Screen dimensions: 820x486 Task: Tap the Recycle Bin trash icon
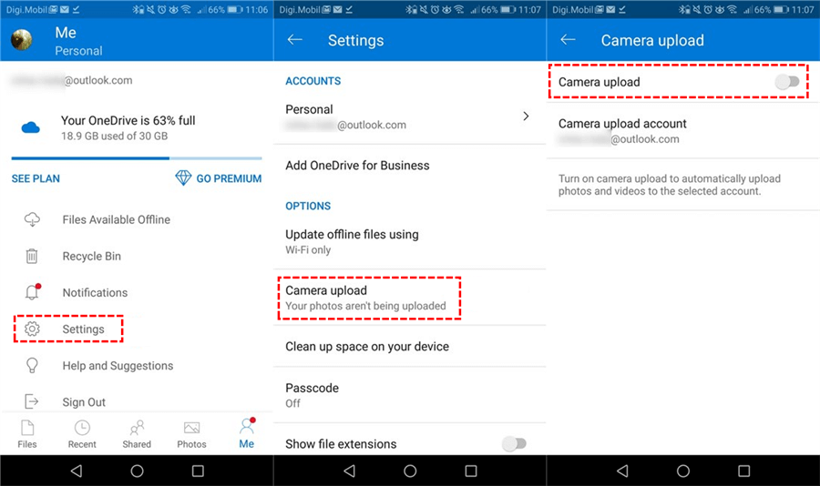point(32,256)
